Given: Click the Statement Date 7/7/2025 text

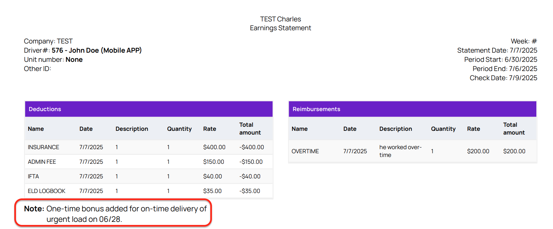Looking at the screenshot, I should [x=497, y=50].
